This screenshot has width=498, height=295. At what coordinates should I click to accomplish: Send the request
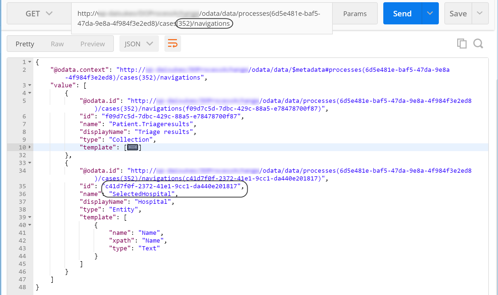point(402,14)
